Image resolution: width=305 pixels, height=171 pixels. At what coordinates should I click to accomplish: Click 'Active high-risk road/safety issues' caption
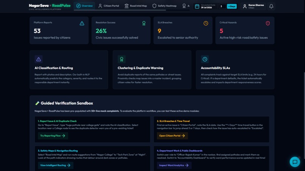click(x=244, y=38)
